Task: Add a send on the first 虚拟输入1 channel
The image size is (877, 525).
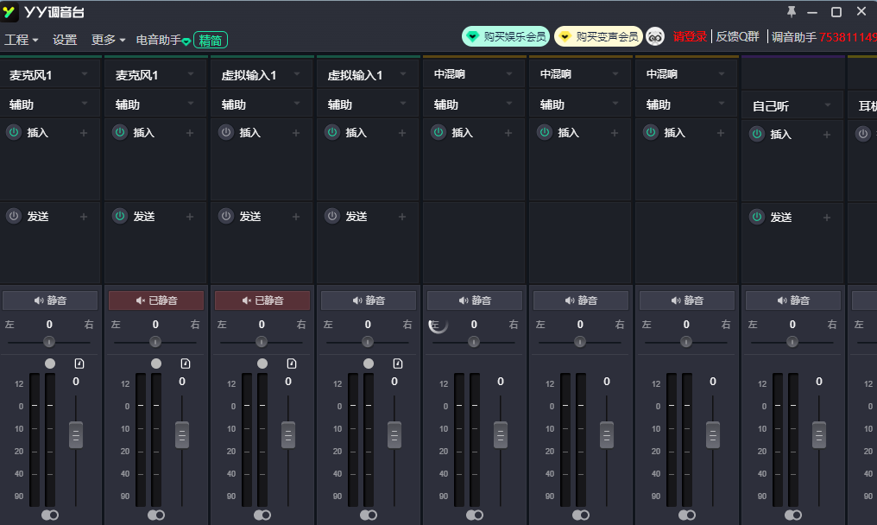Action: click(296, 217)
